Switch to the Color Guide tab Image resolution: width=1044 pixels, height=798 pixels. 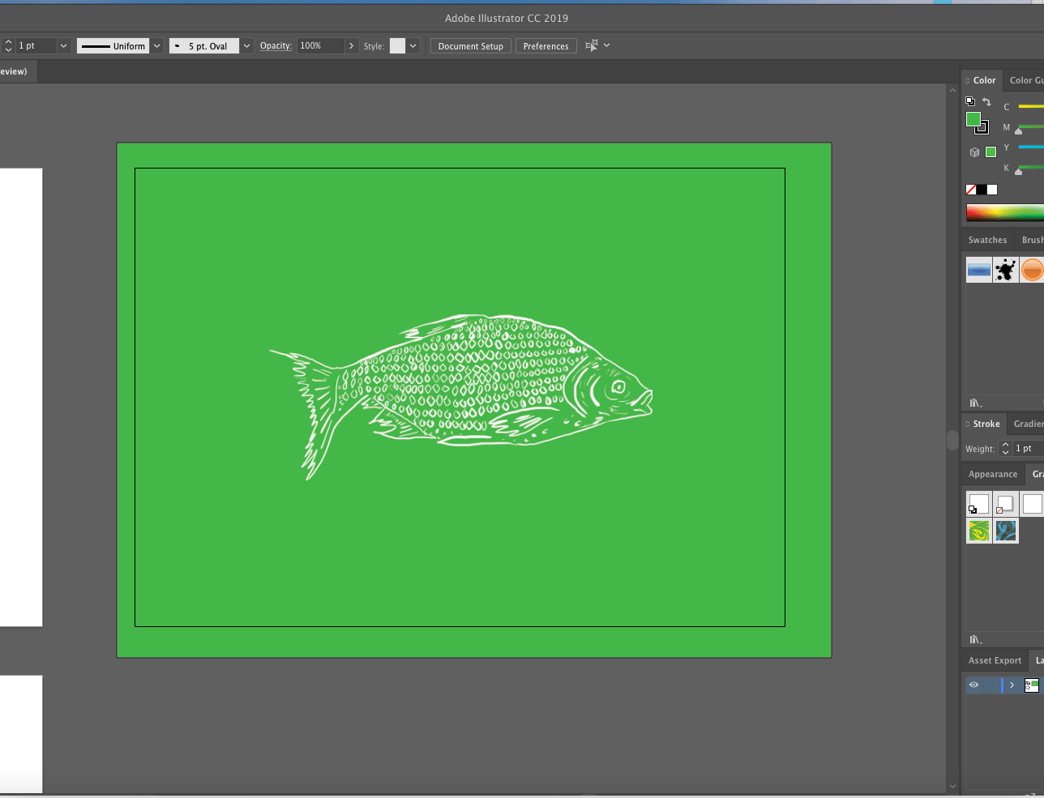(x=1026, y=80)
